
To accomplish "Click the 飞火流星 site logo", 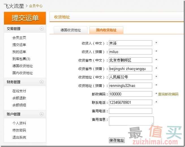I will point(14,6).
